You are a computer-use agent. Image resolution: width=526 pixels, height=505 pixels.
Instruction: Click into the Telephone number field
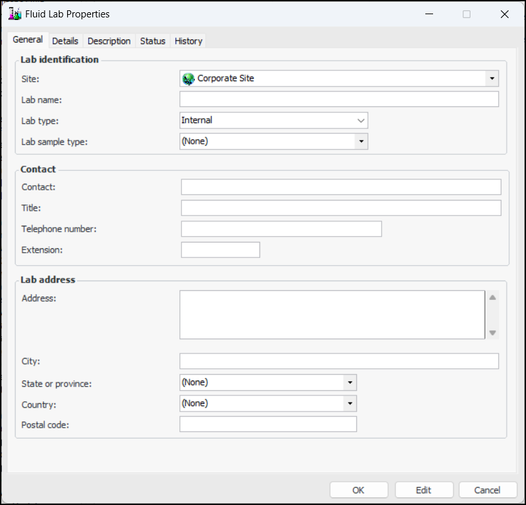281,229
